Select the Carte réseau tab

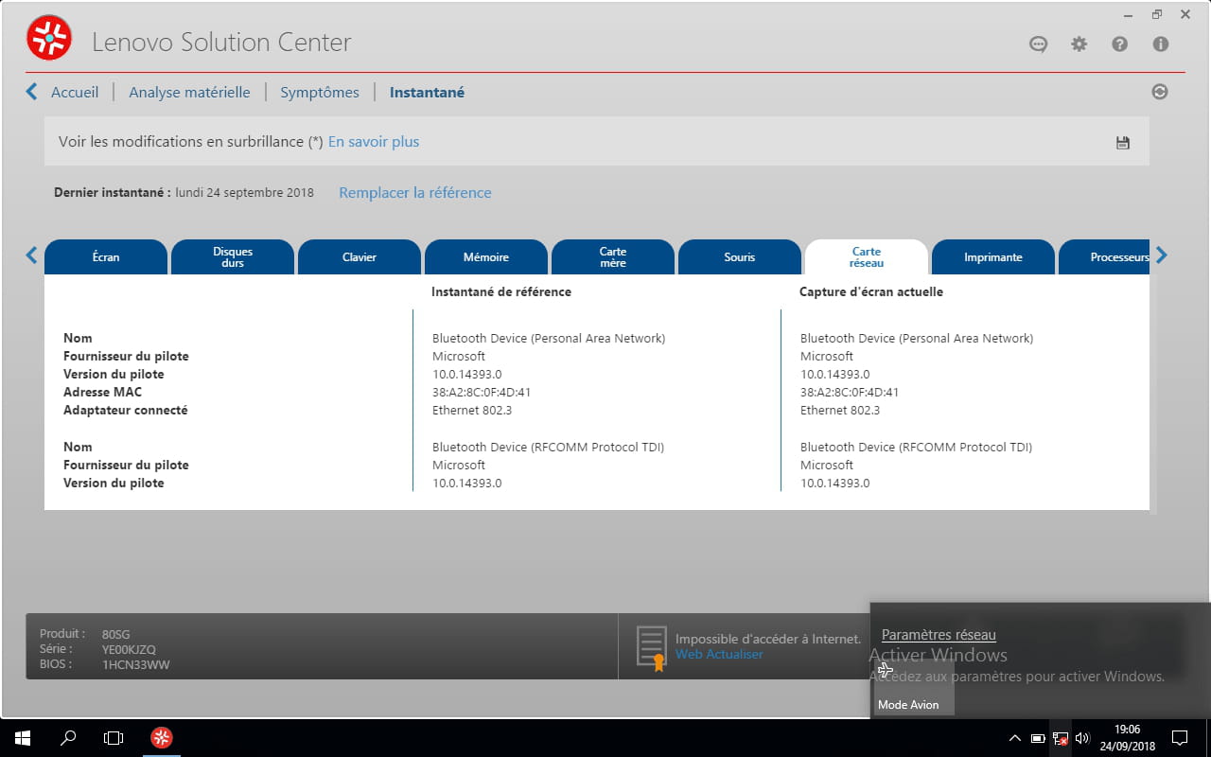click(867, 257)
